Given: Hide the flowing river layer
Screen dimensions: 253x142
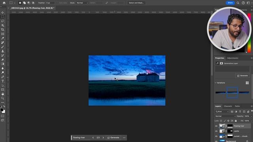Looking at the screenshot, I should click(216, 126).
